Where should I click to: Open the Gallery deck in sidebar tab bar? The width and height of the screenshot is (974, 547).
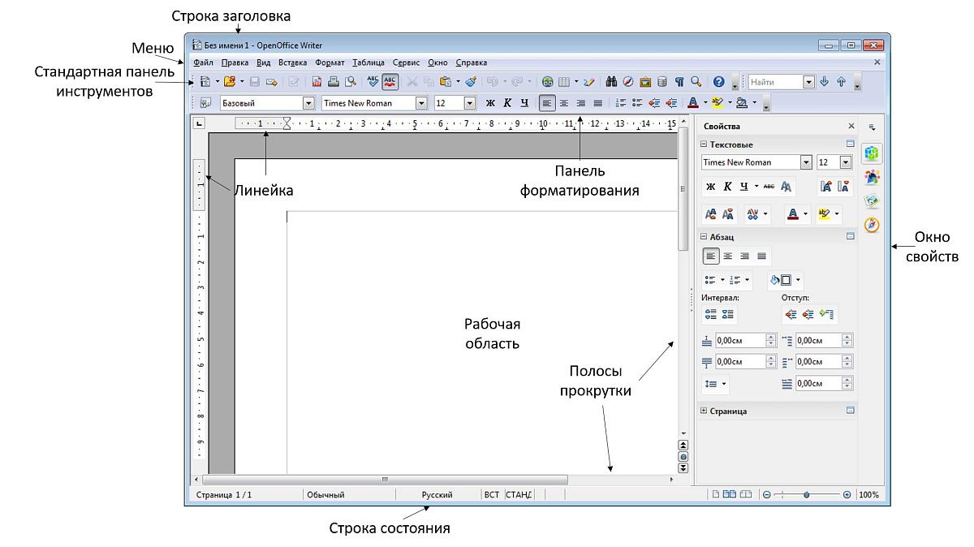coord(872,201)
